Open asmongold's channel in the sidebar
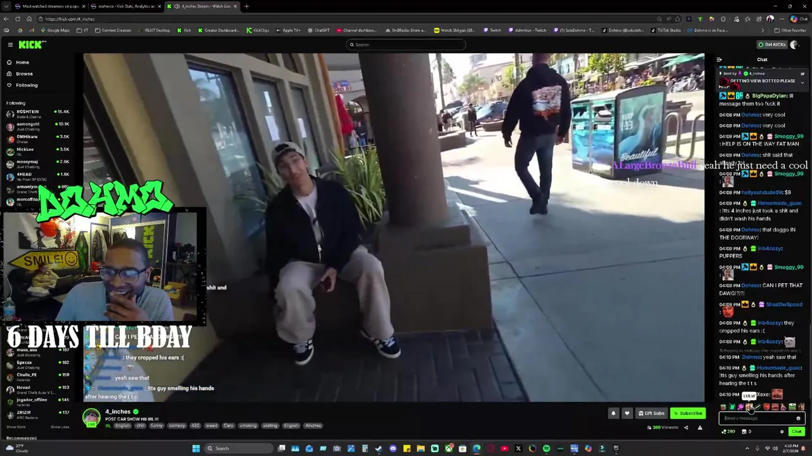The image size is (812, 456). click(x=38, y=125)
